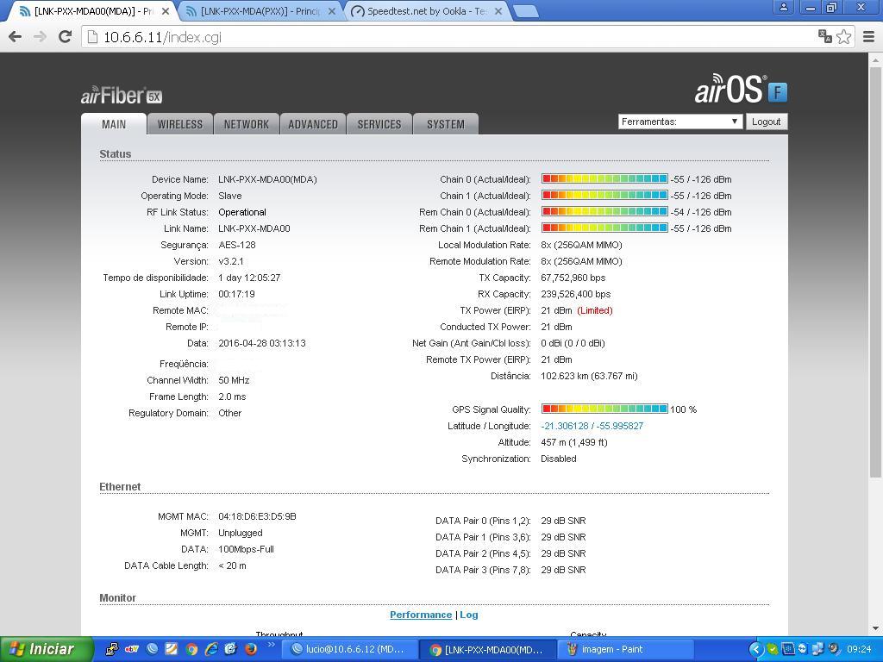Open the Log monitor link
883x662 pixels.
tap(469, 615)
